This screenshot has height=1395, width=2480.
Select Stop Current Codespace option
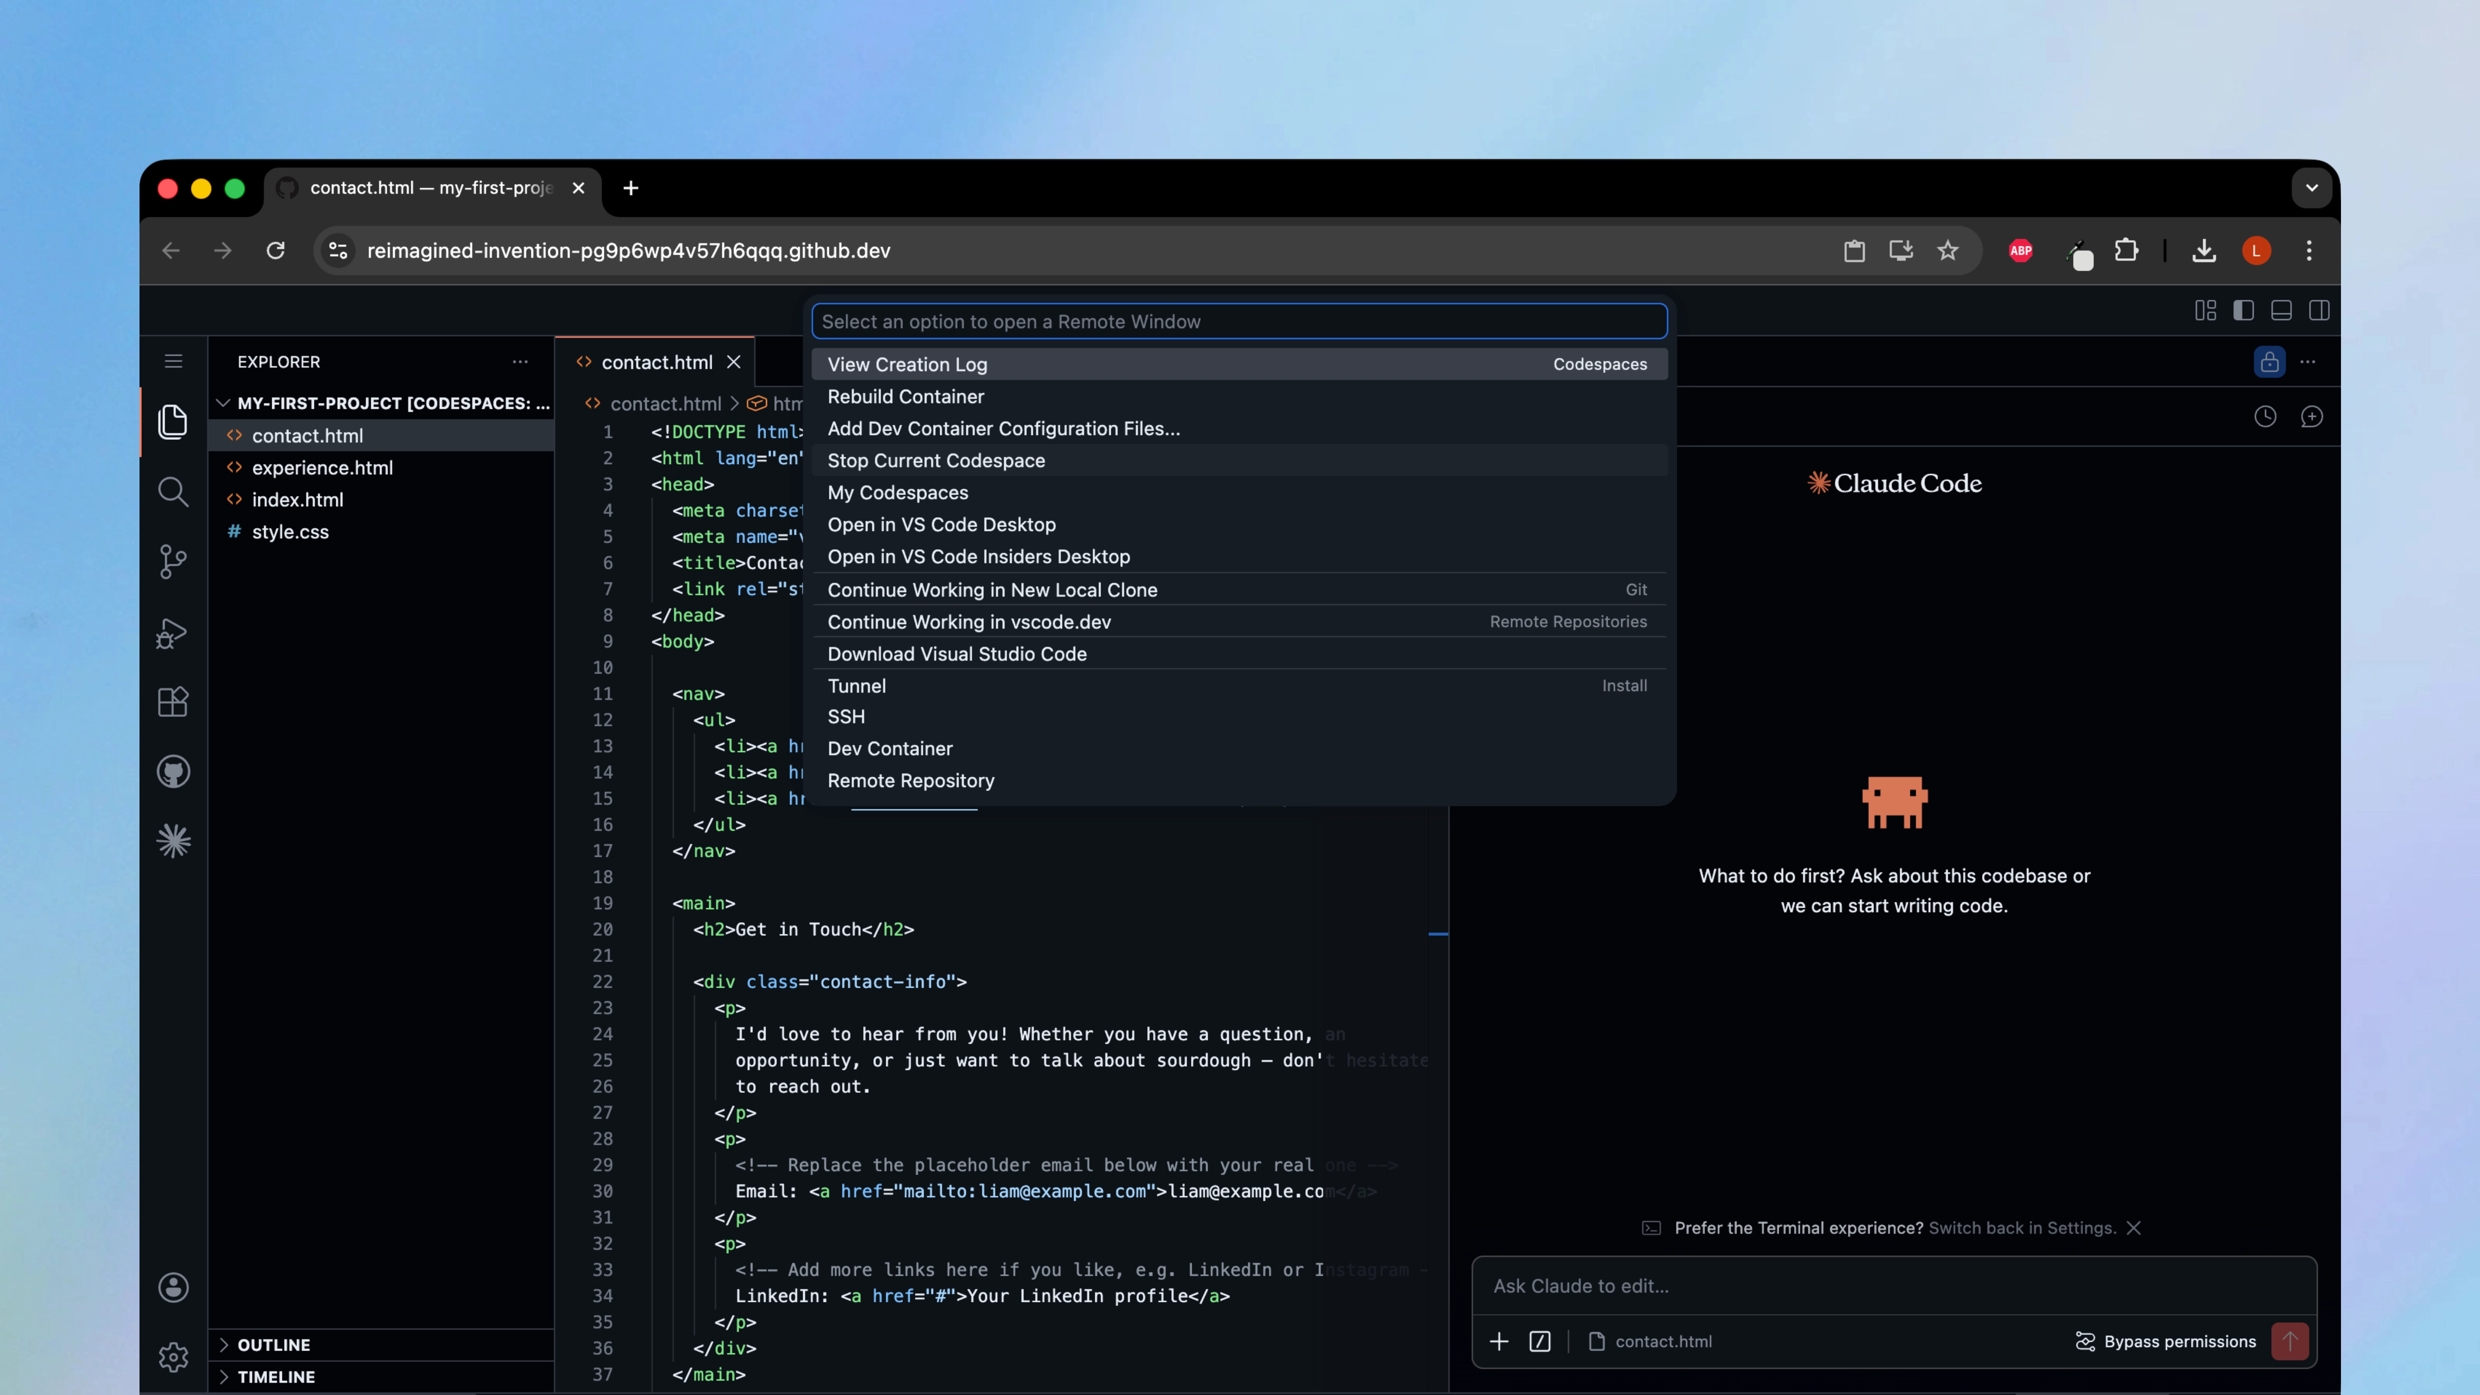tap(936, 460)
